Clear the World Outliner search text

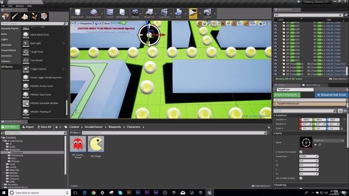(340, 15)
